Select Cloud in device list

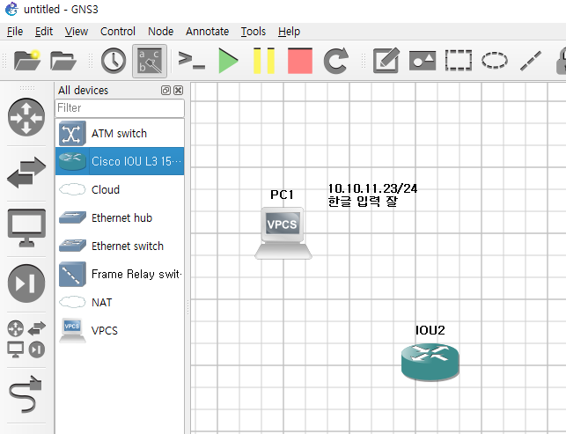pos(120,189)
